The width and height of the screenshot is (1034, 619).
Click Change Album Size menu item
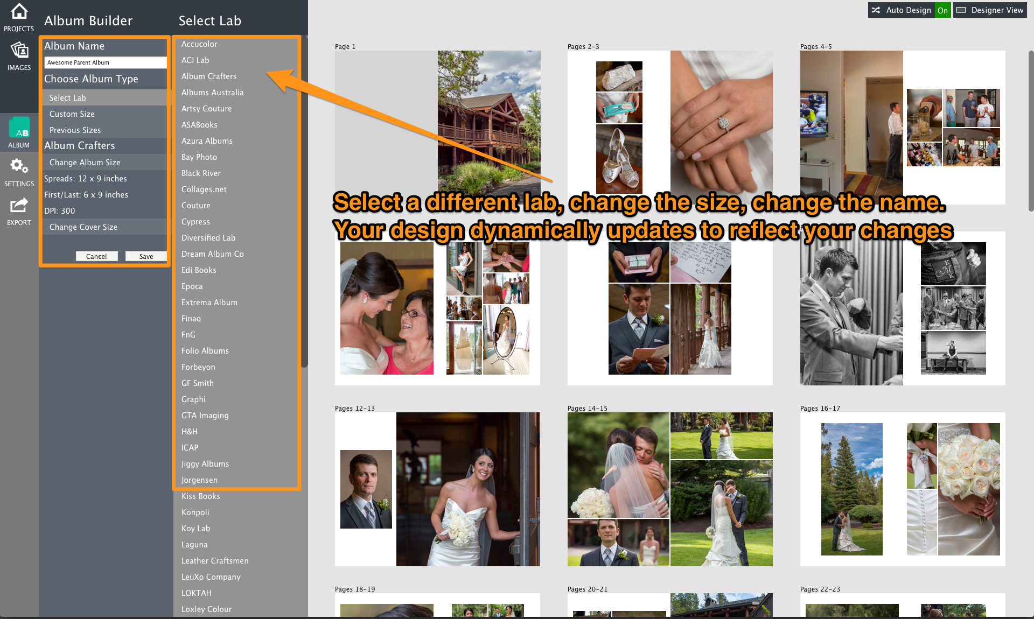[85, 162]
